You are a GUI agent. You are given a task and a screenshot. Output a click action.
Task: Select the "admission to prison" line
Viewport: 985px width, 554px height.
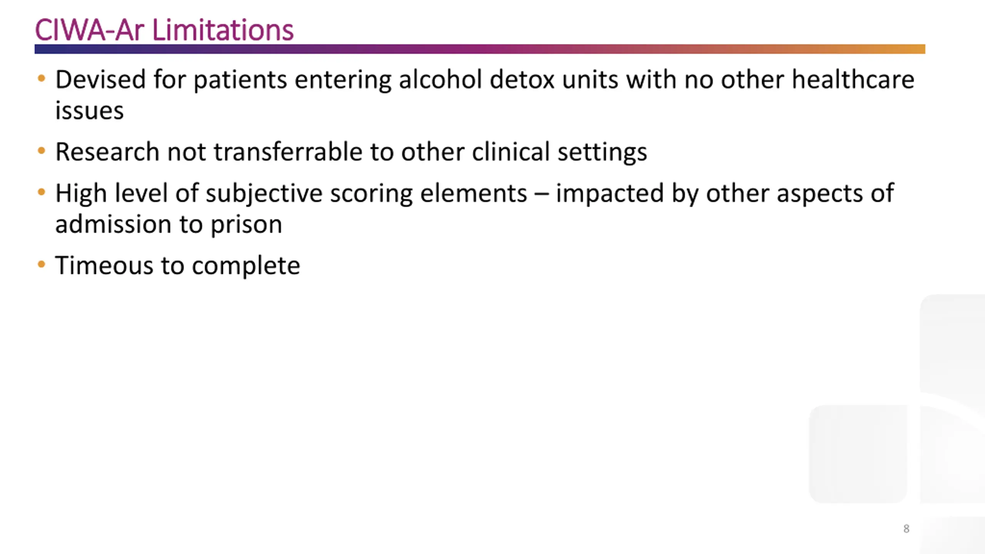[169, 225]
